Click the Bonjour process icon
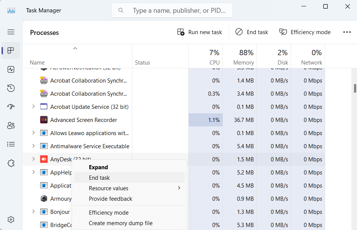Viewport: 357px width, 230px height. coord(44,212)
